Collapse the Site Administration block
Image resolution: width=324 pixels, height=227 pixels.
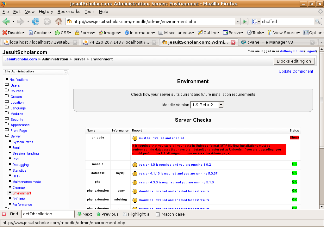point(65,72)
